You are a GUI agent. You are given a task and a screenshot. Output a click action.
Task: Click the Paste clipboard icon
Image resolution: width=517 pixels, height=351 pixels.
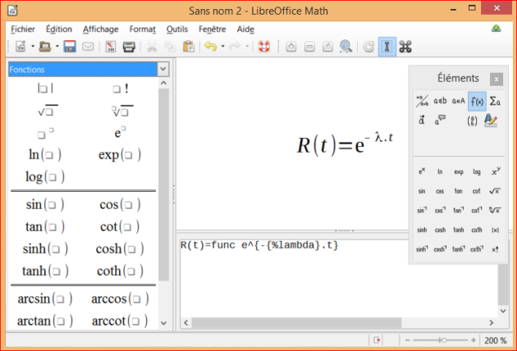pos(188,47)
